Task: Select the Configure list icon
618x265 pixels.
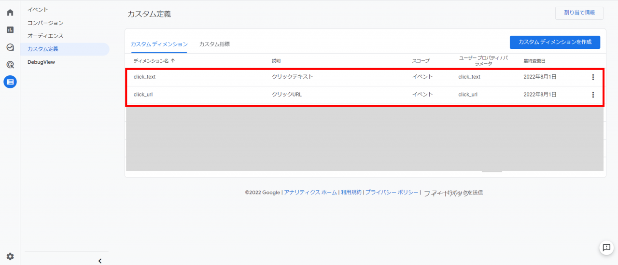Action: click(x=10, y=82)
